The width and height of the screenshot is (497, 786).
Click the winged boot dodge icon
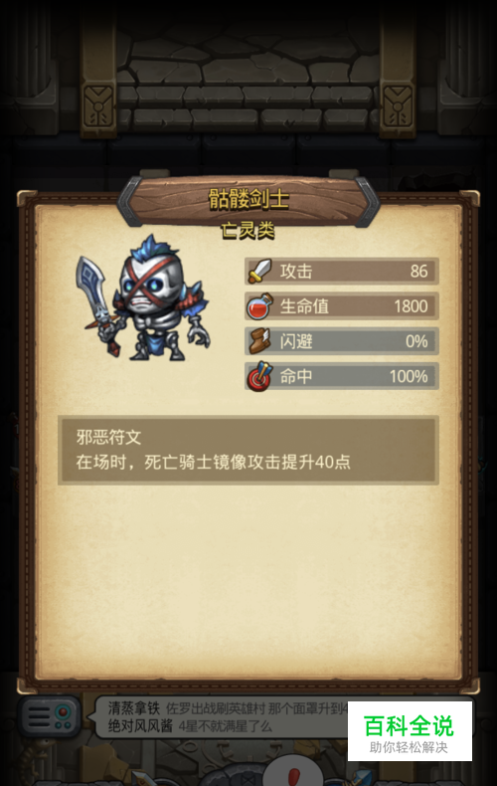pyautogui.click(x=260, y=341)
